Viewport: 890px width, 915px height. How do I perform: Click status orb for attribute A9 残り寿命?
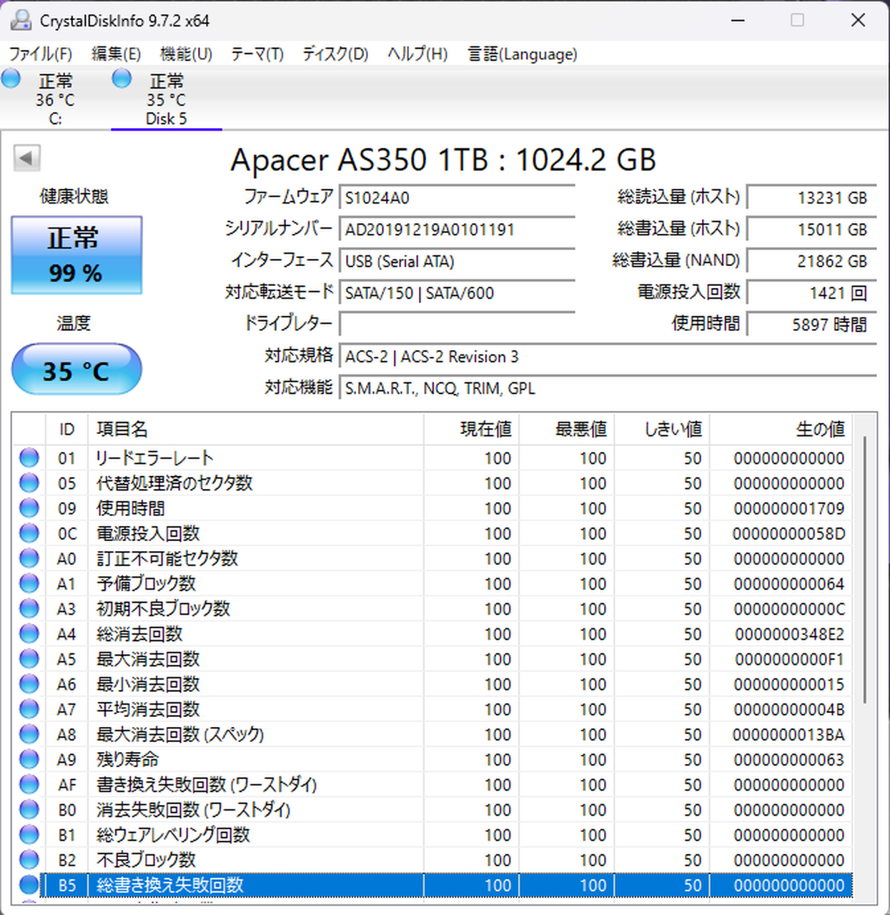[x=29, y=759]
